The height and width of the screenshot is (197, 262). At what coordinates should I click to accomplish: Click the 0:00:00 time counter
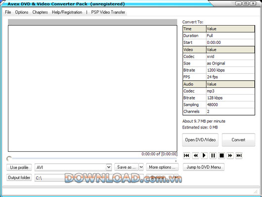pyautogui.click(x=159, y=154)
